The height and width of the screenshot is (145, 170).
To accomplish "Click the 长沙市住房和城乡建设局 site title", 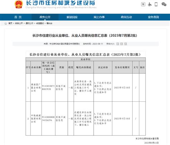I will [61, 3].
